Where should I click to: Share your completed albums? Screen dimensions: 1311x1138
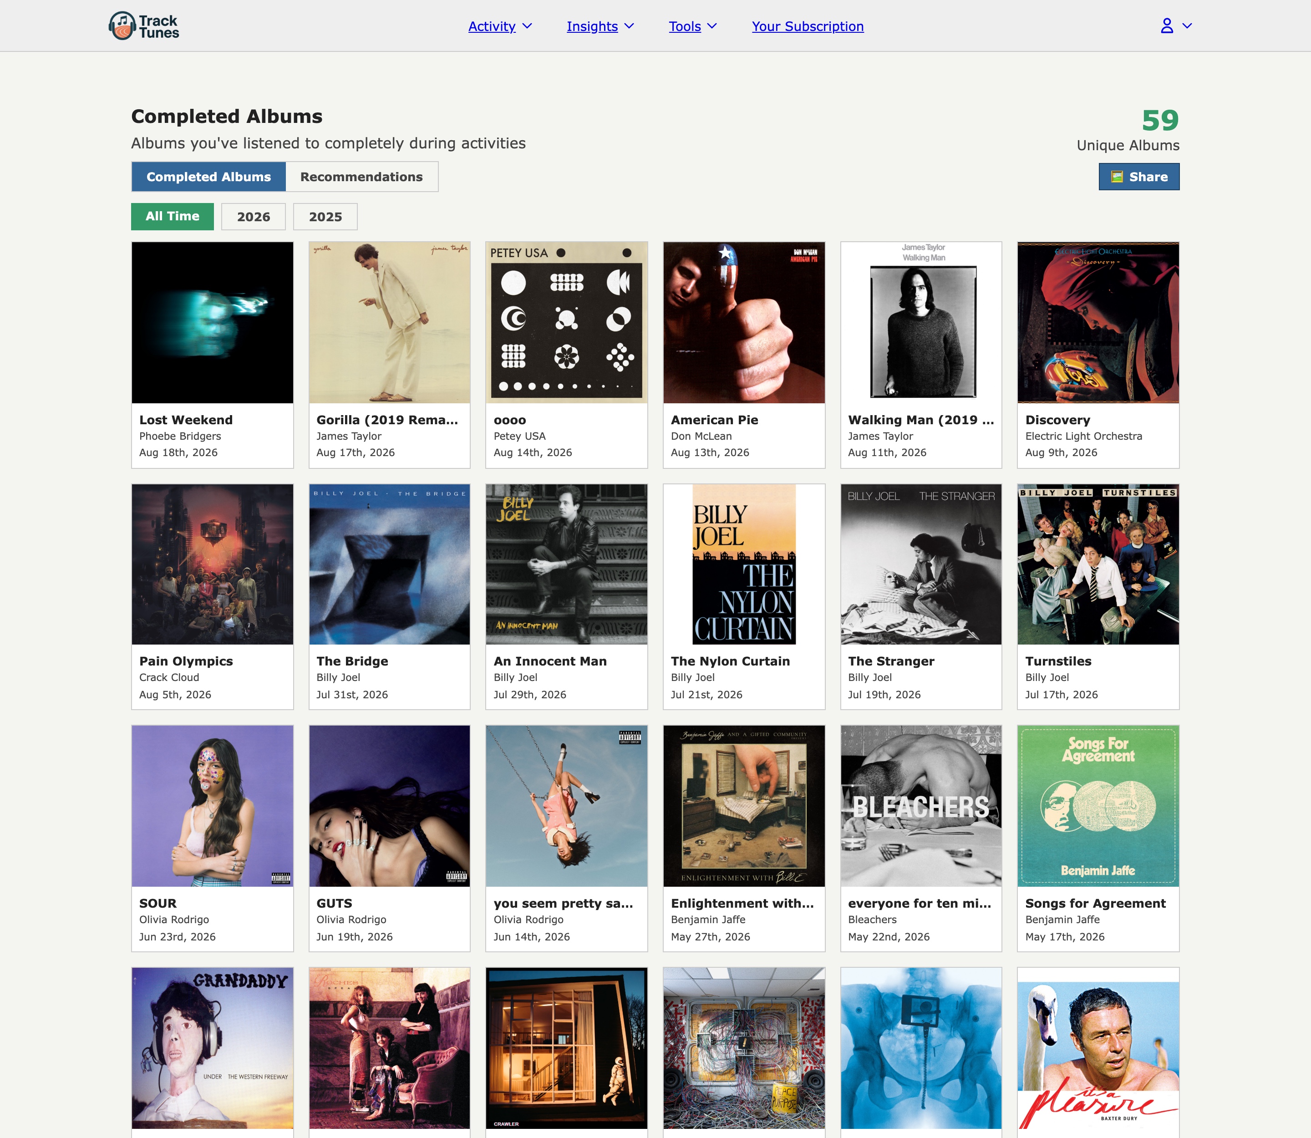point(1139,177)
